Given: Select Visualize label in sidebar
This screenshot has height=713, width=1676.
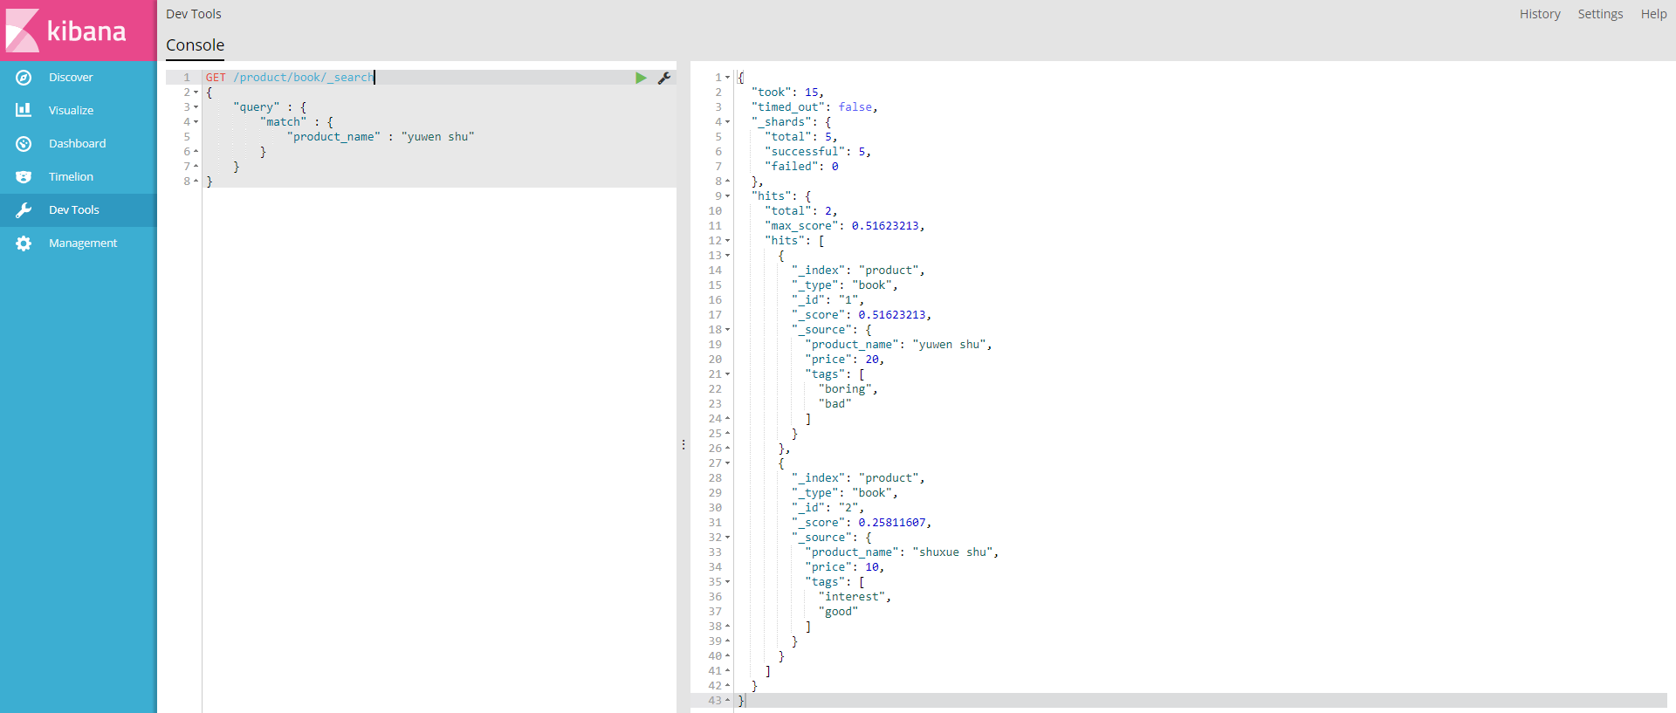Looking at the screenshot, I should coord(71,111).
